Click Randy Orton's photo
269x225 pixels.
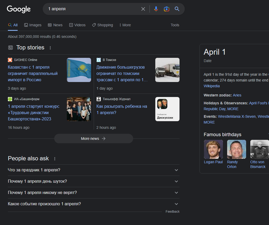[x=237, y=149]
